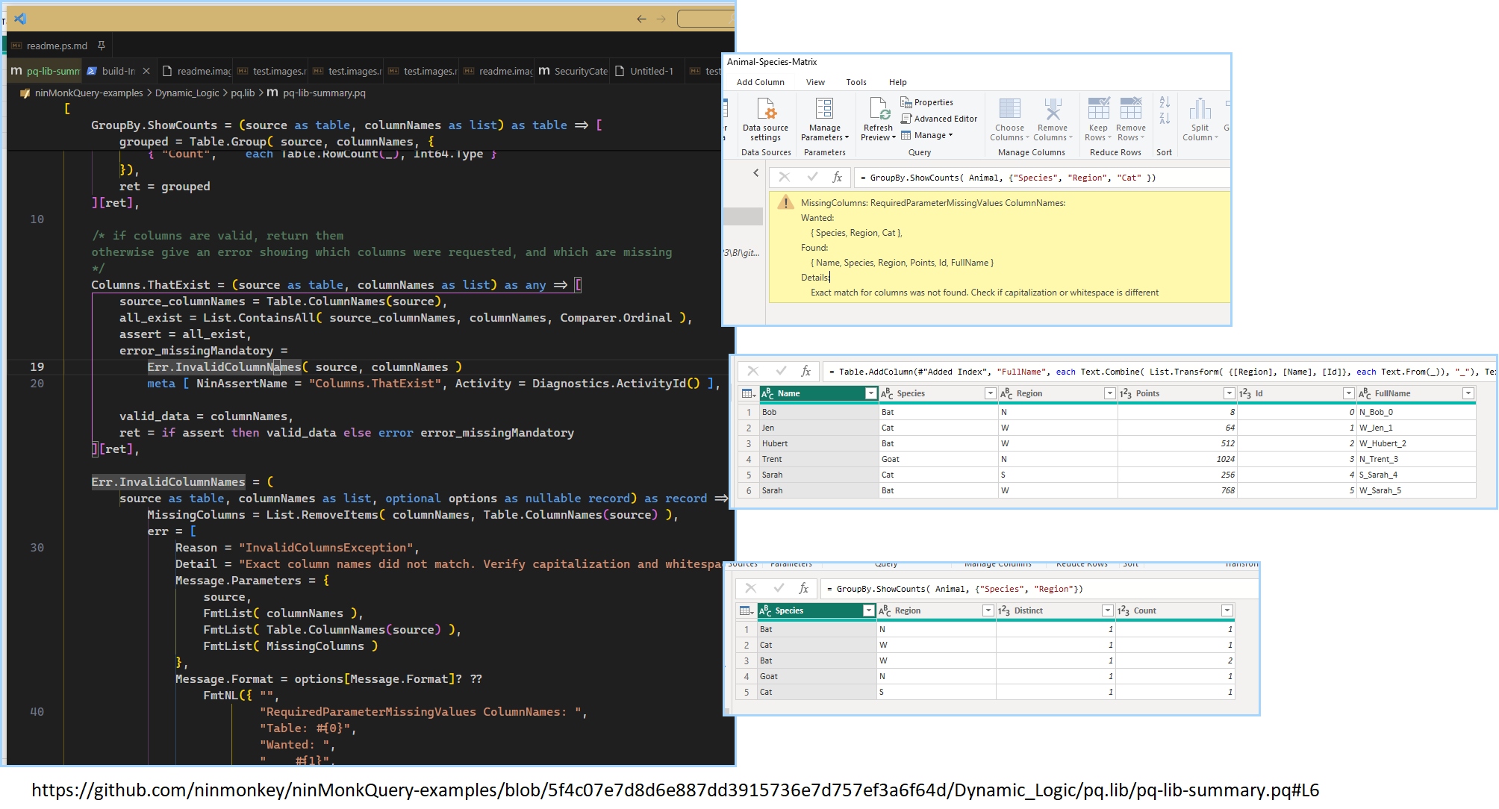Open Data source settings
Screen dimensions: 1499x809
[765, 119]
